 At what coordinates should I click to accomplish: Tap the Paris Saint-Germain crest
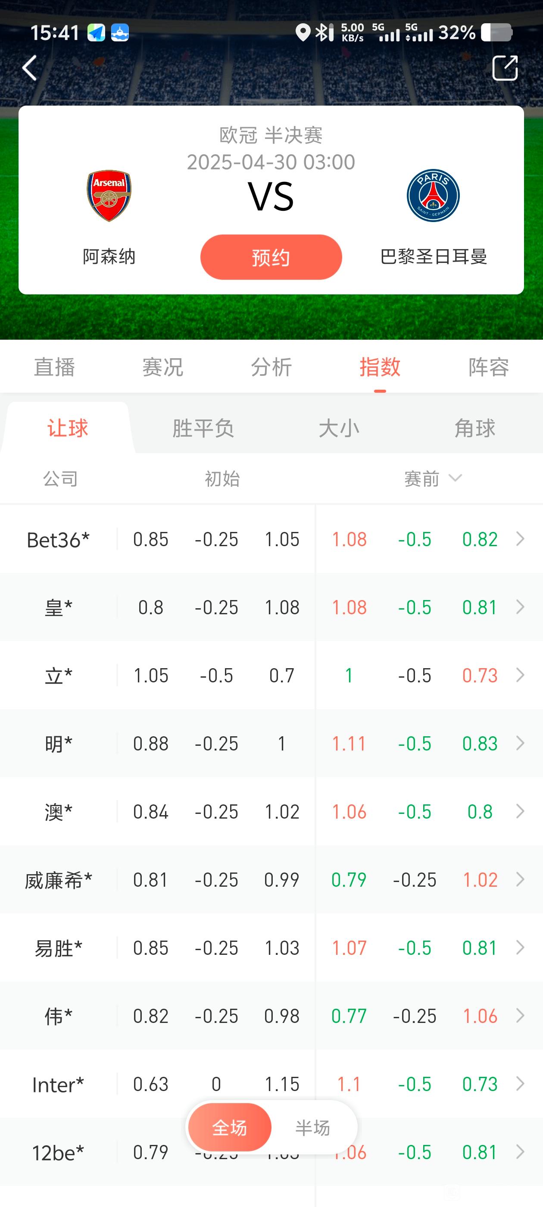tap(433, 195)
